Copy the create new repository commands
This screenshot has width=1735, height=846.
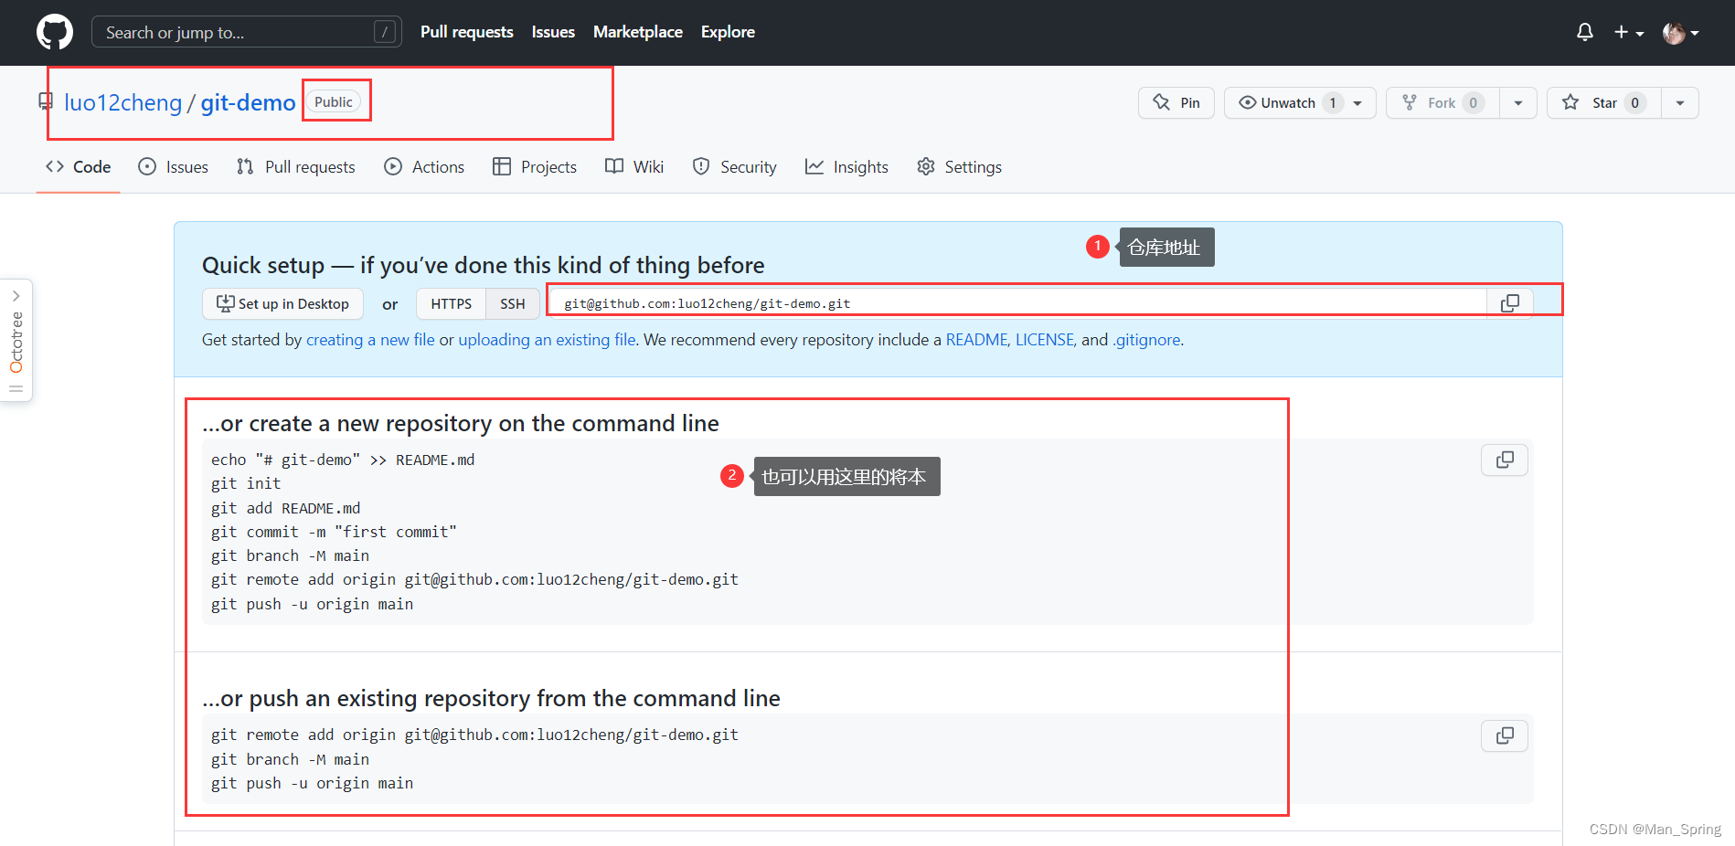click(1505, 460)
